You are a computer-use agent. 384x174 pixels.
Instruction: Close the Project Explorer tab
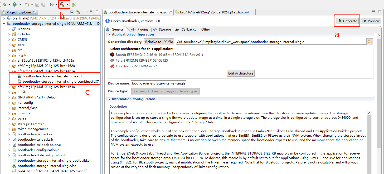click(x=35, y=12)
